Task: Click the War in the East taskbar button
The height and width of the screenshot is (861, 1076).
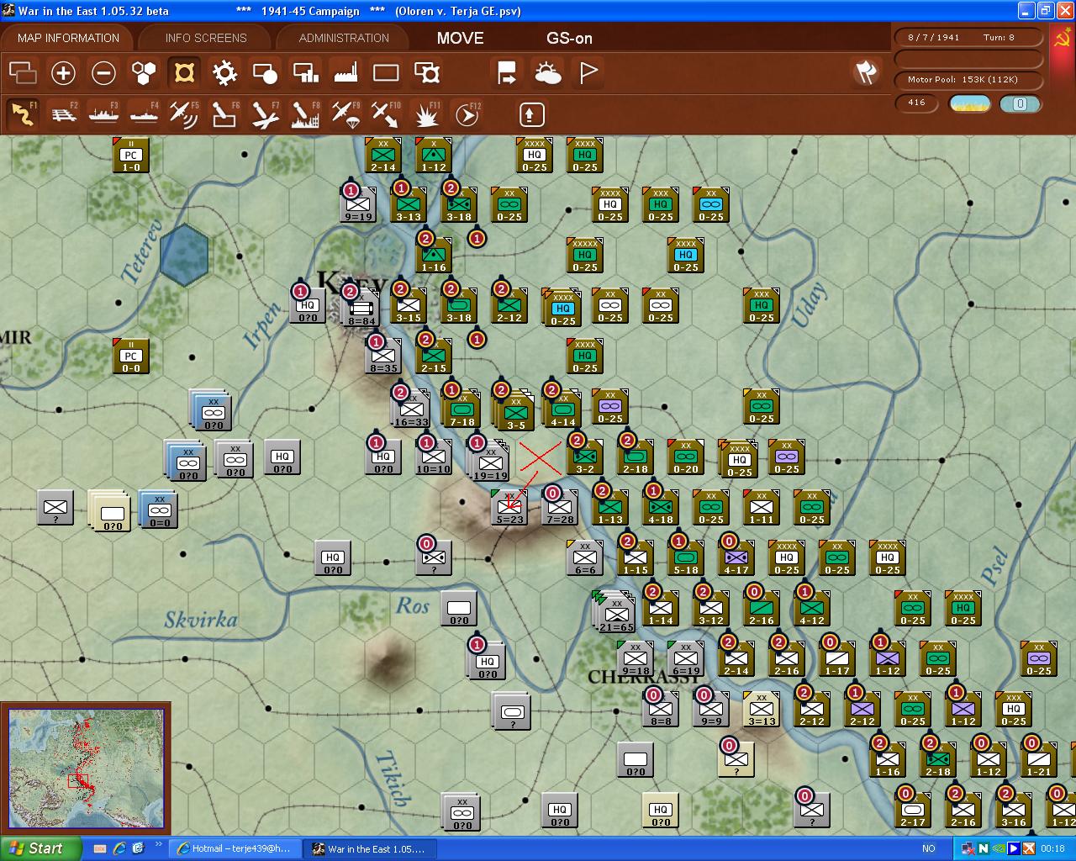Action: 367,848
